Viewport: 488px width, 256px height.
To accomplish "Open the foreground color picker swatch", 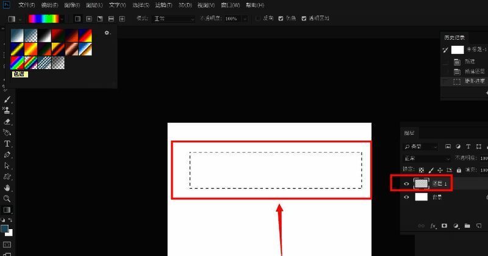I will [x=4, y=229].
